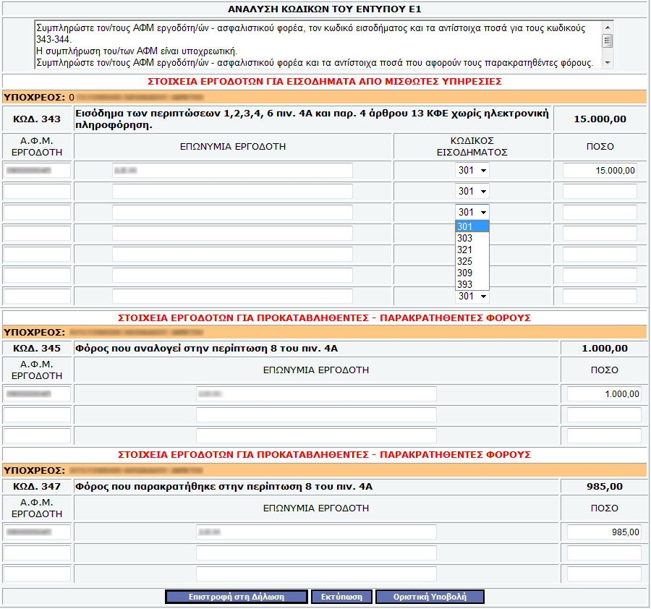Click the red heading about 'ΜΙΣΘΩΤΕΣ ΥΠΗΡΕΣΙΕΣ'
This screenshot has width=651, height=609.
[325, 81]
